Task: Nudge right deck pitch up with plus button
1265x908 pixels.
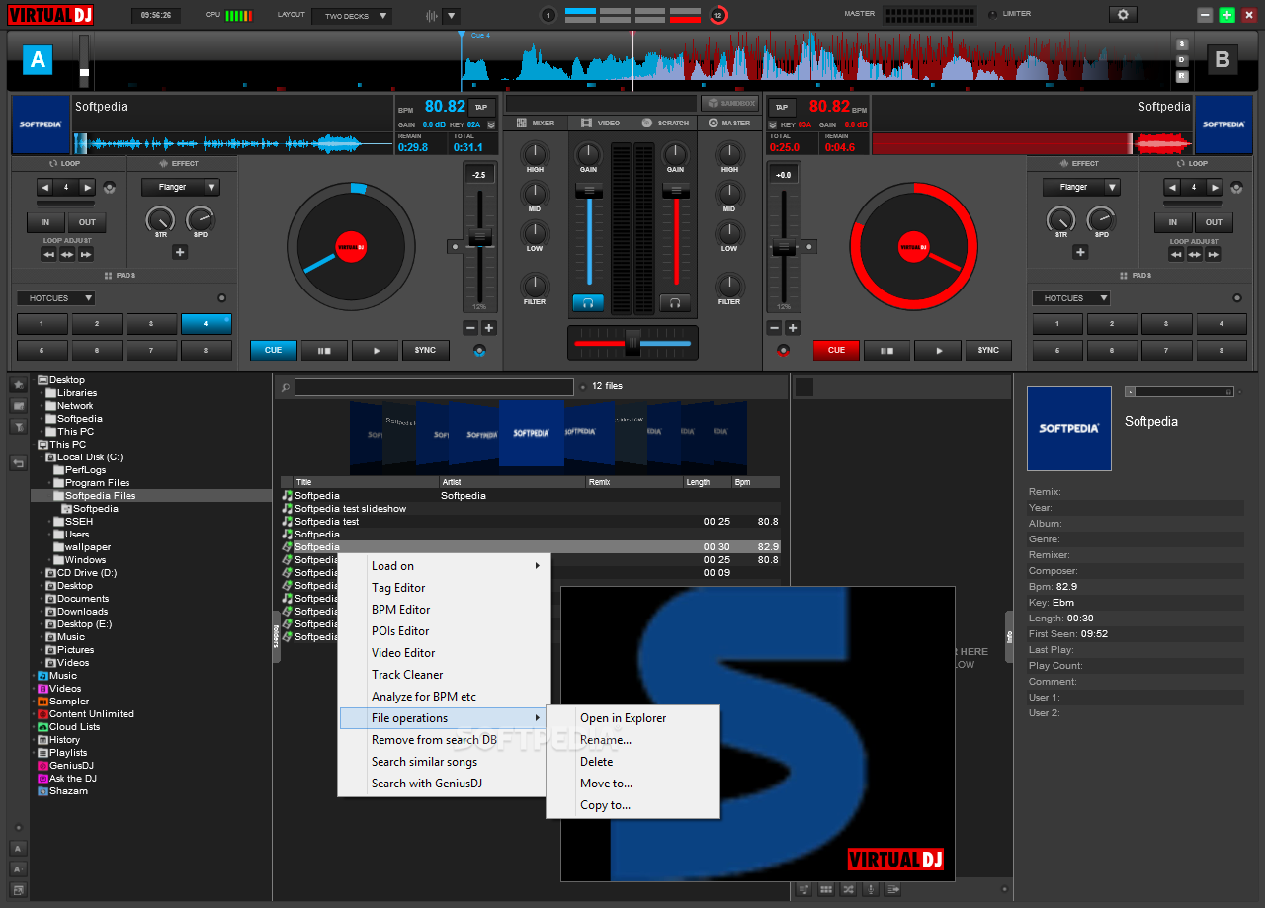Action: tap(793, 328)
